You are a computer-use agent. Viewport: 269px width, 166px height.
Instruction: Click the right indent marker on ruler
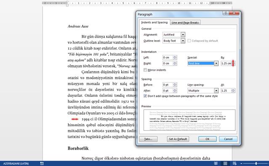click(x=210, y=4)
